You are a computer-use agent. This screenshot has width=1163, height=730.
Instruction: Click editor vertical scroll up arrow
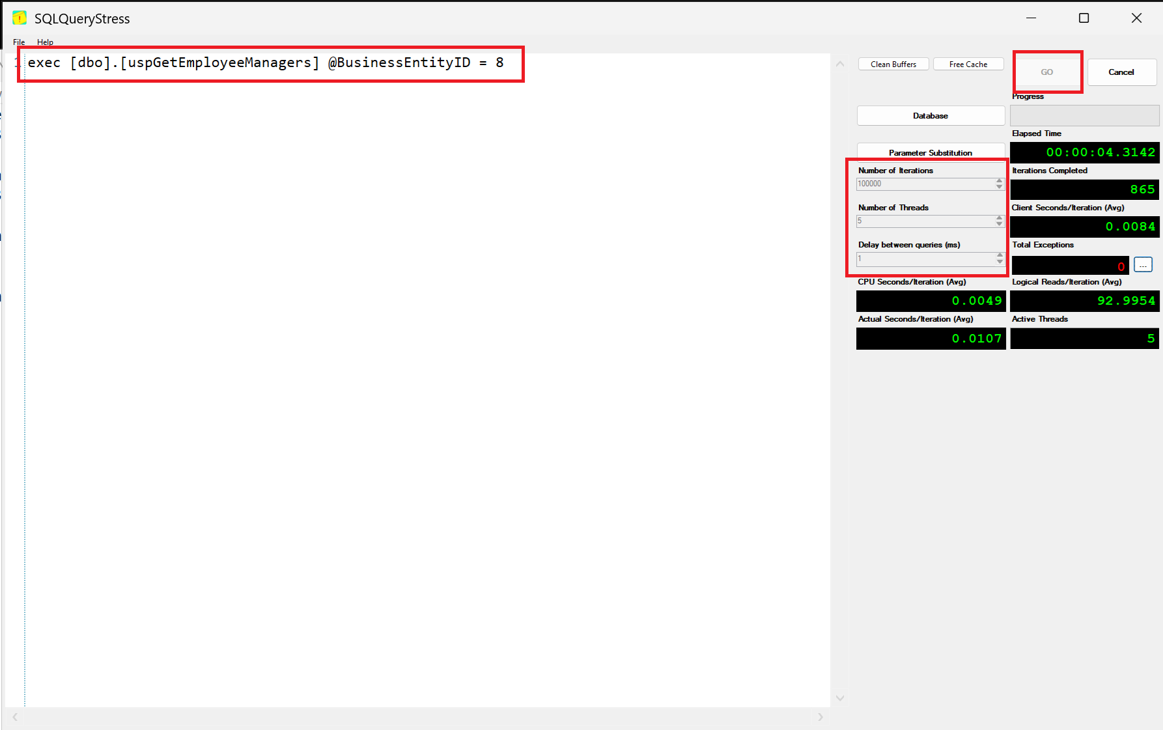[x=840, y=64]
